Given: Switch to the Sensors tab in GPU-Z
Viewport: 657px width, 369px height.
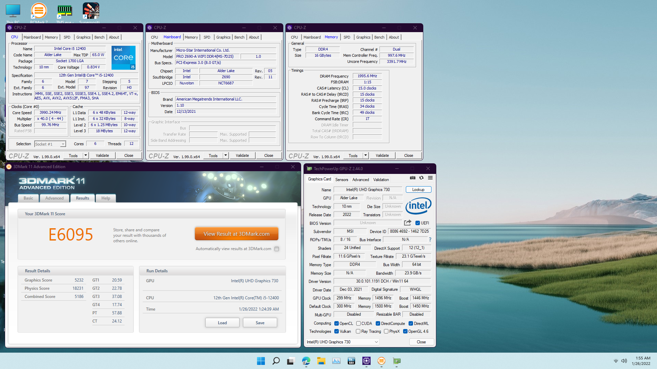Looking at the screenshot, I should click(342, 179).
